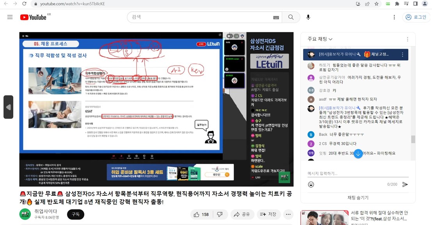432x225 pixels.
Task: Click the YouTube logo to go home
Action: pos(34,17)
